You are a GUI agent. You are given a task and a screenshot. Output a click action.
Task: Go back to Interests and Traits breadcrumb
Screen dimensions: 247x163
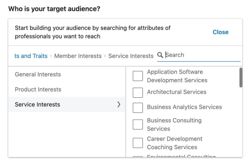[x=31, y=56]
